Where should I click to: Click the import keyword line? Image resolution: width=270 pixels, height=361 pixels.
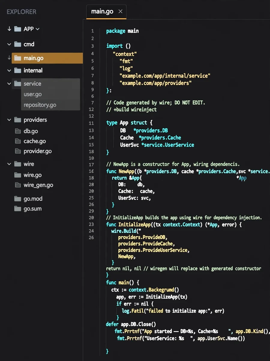[118, 46]
